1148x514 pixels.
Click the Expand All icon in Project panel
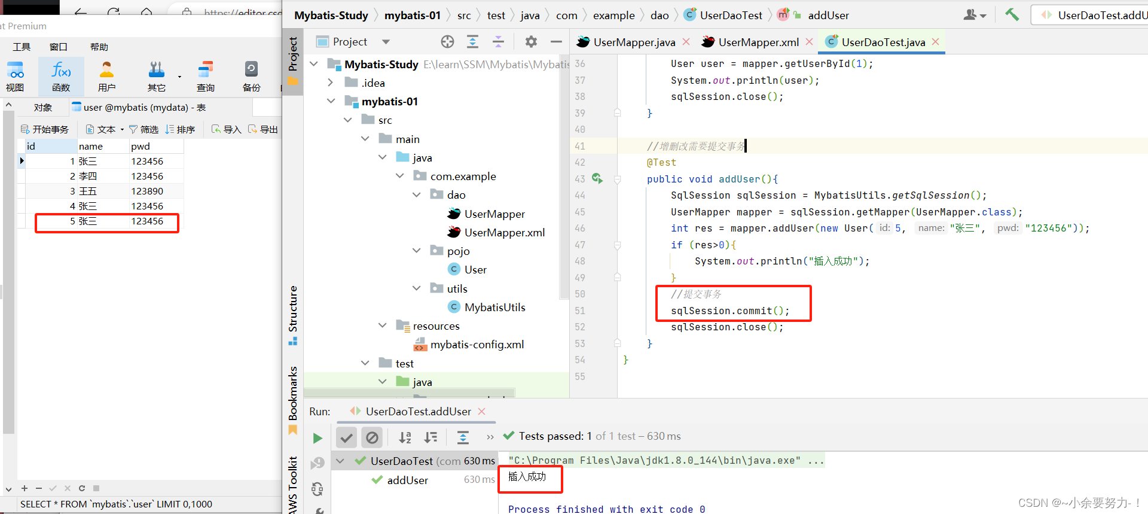point(472,41)
